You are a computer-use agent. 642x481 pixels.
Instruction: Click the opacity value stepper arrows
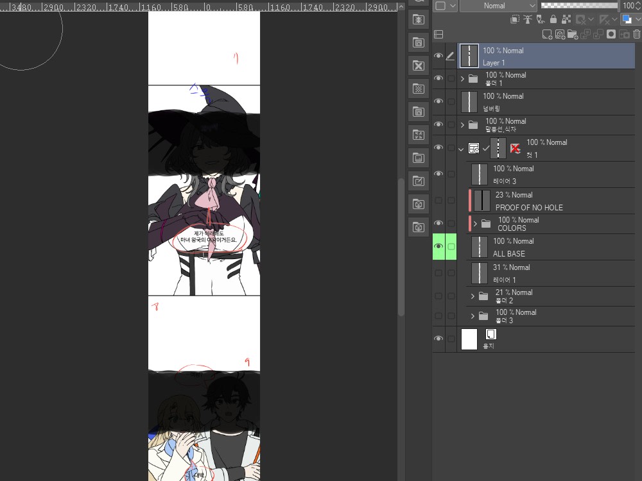click(x=638, y=6)
